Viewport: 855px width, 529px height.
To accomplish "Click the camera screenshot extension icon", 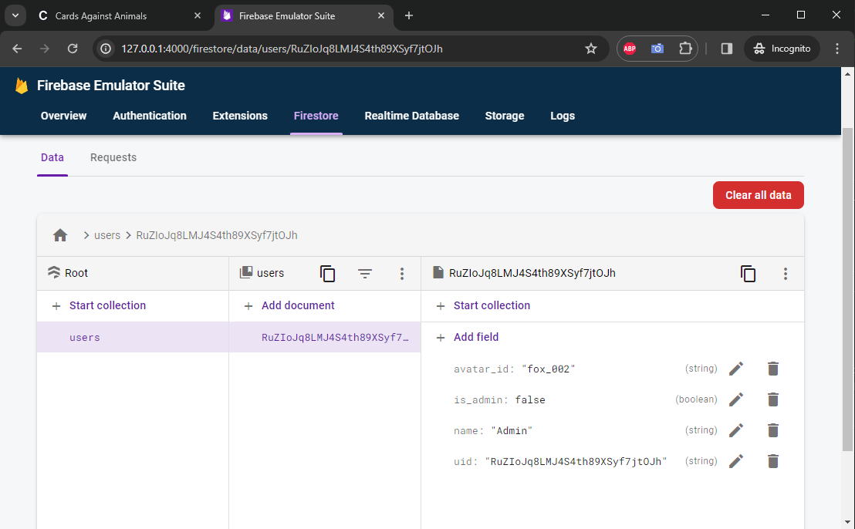I will [657, 49].
